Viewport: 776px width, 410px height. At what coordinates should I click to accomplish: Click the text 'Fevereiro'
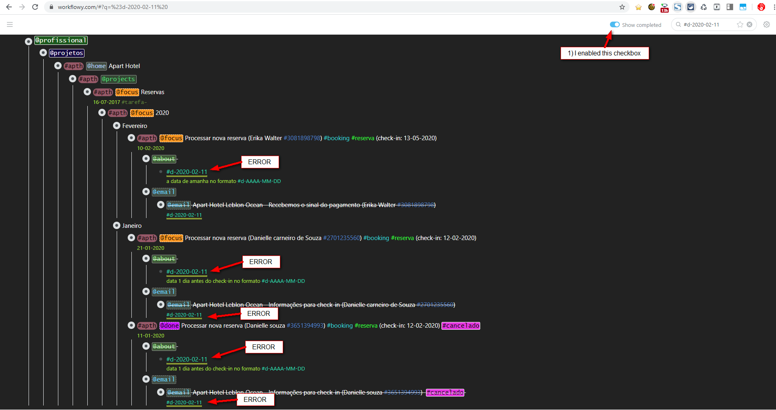[135, 126]
